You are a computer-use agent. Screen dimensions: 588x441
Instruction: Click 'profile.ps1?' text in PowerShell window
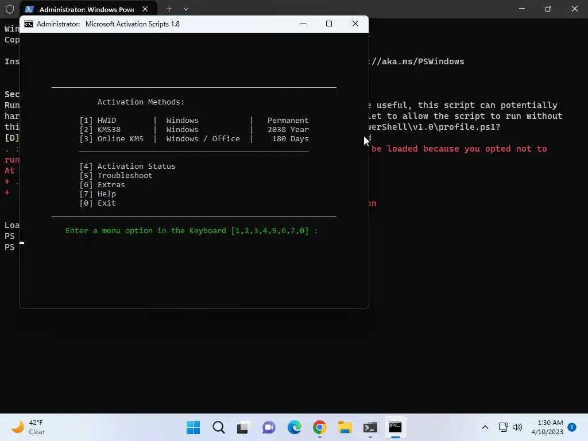[469, 127]
